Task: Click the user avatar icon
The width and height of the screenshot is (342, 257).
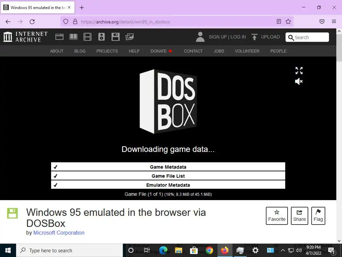Action: tap(200, 37)
